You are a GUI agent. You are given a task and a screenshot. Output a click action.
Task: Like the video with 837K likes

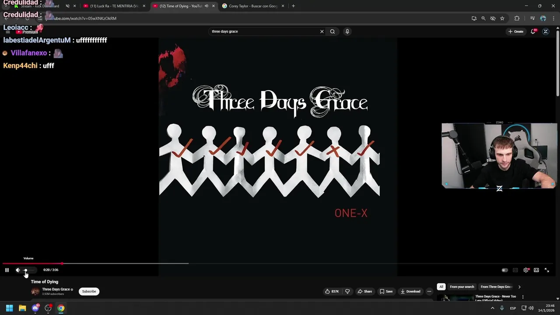(332, 291)
